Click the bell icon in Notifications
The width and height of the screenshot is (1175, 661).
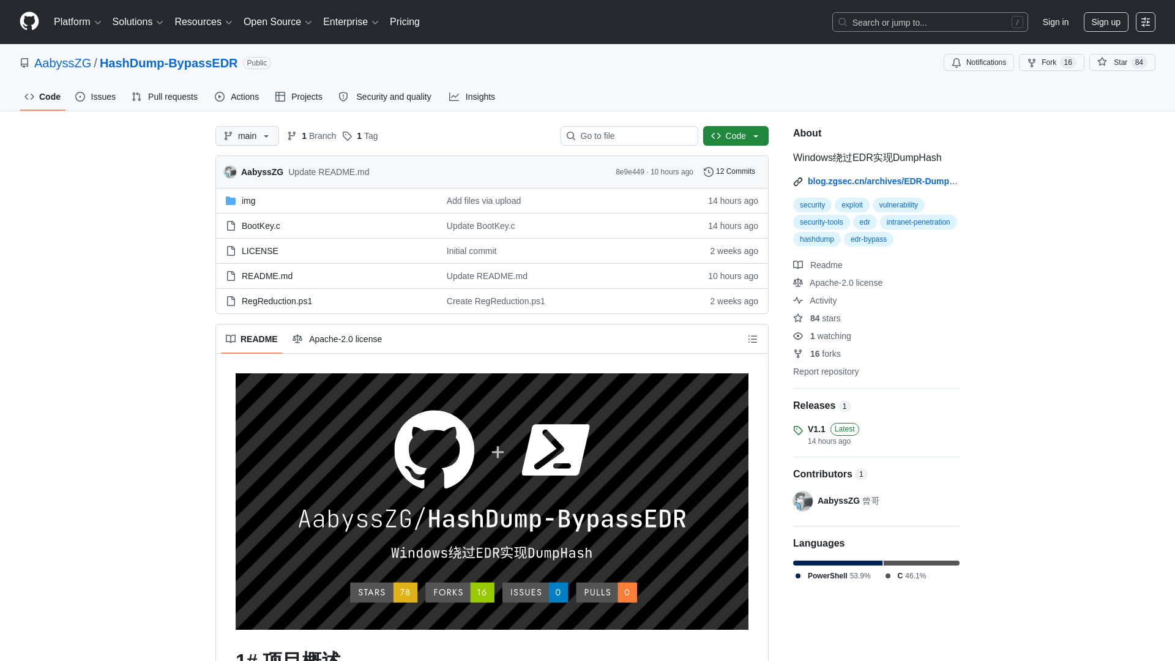[957, 62]
